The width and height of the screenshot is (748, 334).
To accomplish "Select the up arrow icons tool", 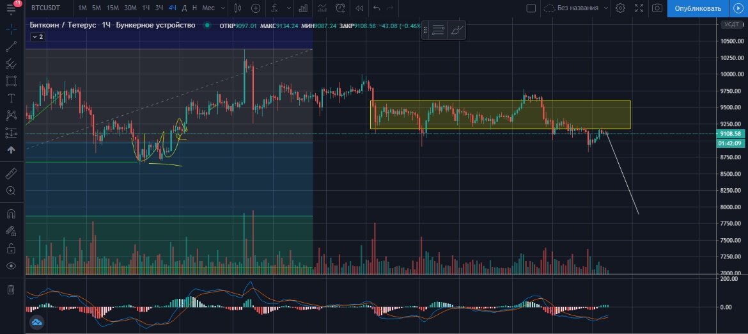I will click(11, 150).
